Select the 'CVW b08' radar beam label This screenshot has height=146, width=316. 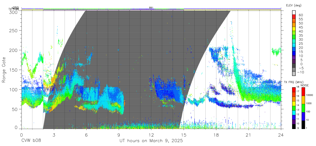click(x=31, y=141)
